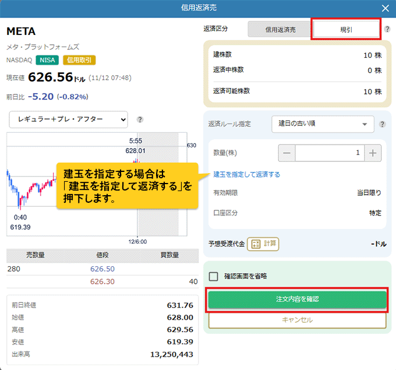Click the 626.50 ask price in order book
The height and width of the screenshot is (370, 396).
pyautogui.click(x=102, y=269)
